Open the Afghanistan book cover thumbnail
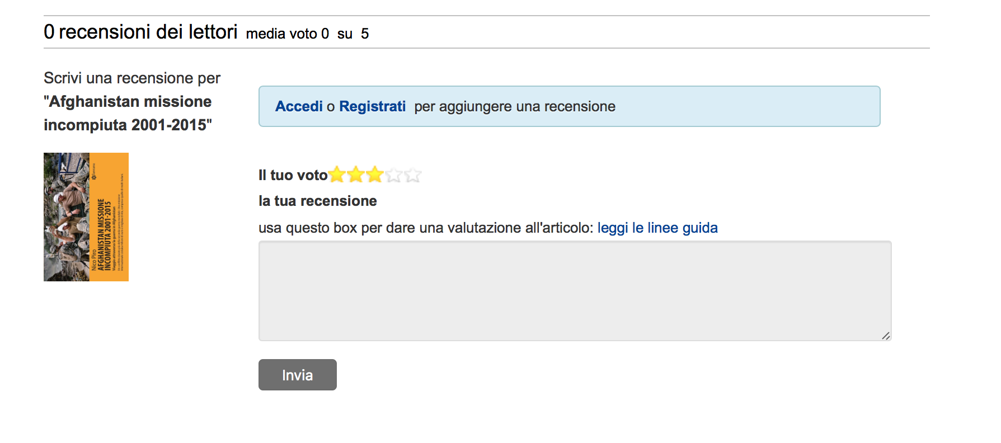This screenshot has width=1001, height=443. pos(86,217)
